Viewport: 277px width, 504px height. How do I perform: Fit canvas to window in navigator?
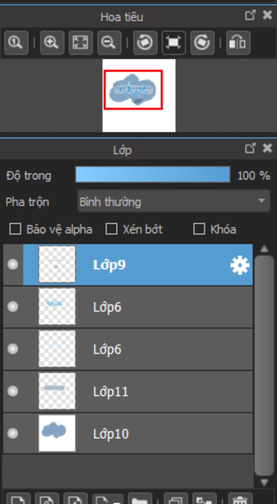click(x=81, y=43)
